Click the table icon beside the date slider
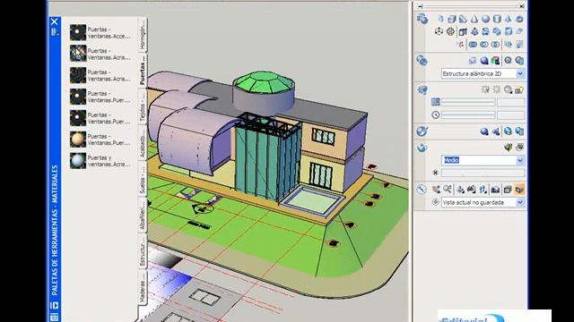This screenshot has width=574, height=322. click(436, 102)
